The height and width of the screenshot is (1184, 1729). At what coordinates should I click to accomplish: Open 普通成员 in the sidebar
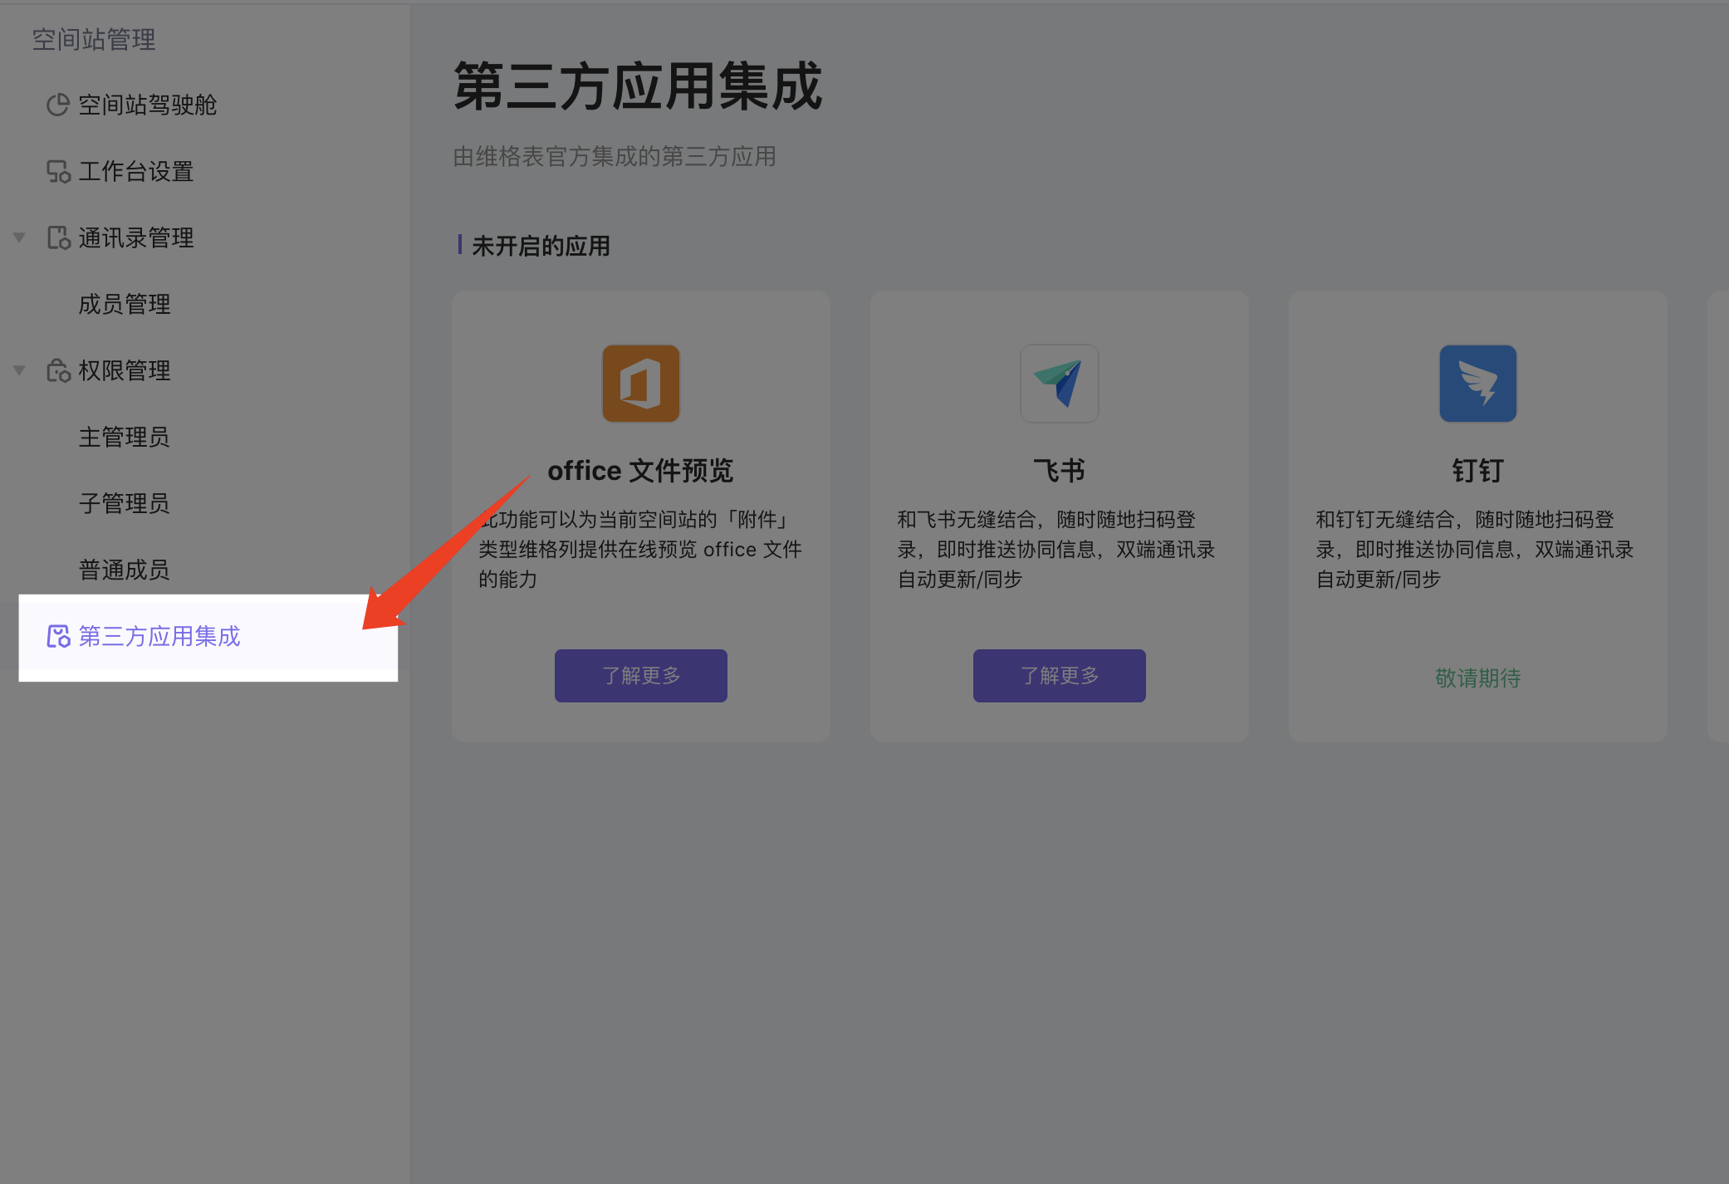[x=125, y=570]
